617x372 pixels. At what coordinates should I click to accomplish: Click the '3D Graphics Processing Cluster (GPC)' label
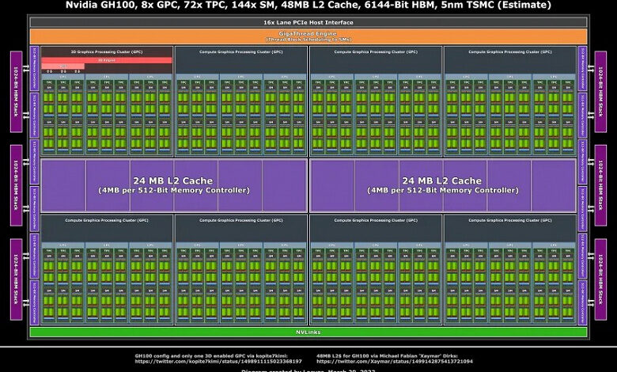tap(107, 52)
